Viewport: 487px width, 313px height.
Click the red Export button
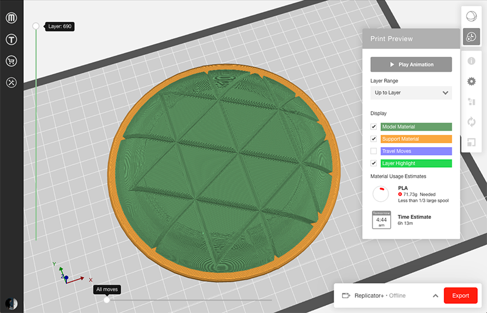point(460,295)
